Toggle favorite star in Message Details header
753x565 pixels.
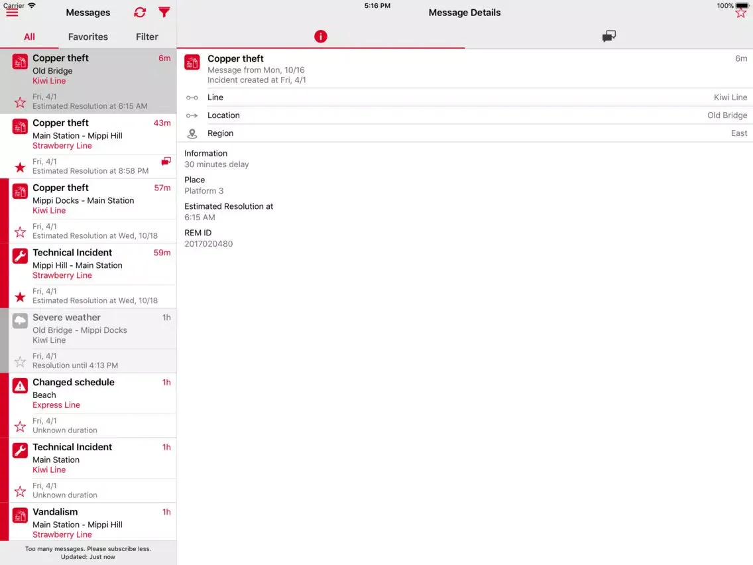pyautogui.click(x=740, y=13)
